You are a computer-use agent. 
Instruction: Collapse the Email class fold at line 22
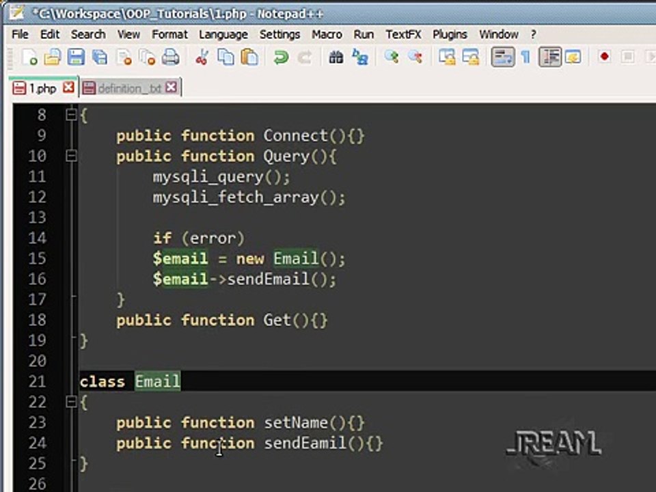[x=71, y=402]
